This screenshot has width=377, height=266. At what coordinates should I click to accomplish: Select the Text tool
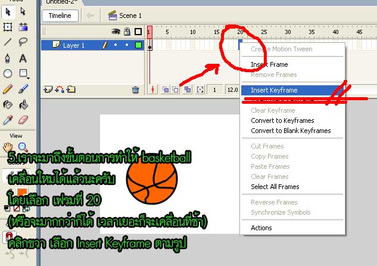(23, 58)
